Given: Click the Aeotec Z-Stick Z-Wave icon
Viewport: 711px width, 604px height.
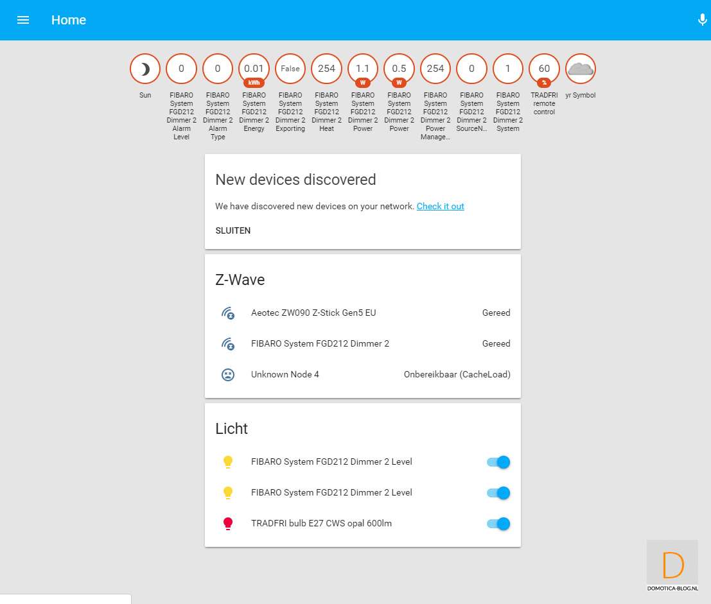Looking at the screenshot, I should pyautogui.click(x=227, y=313).
